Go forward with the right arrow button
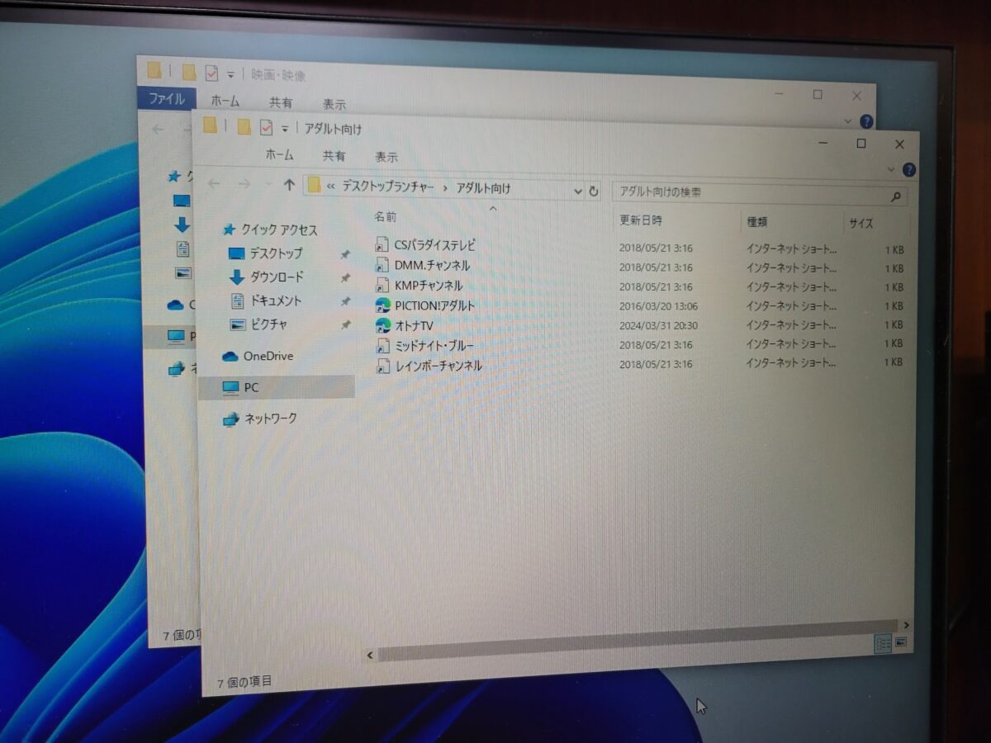 coord(244,185)
